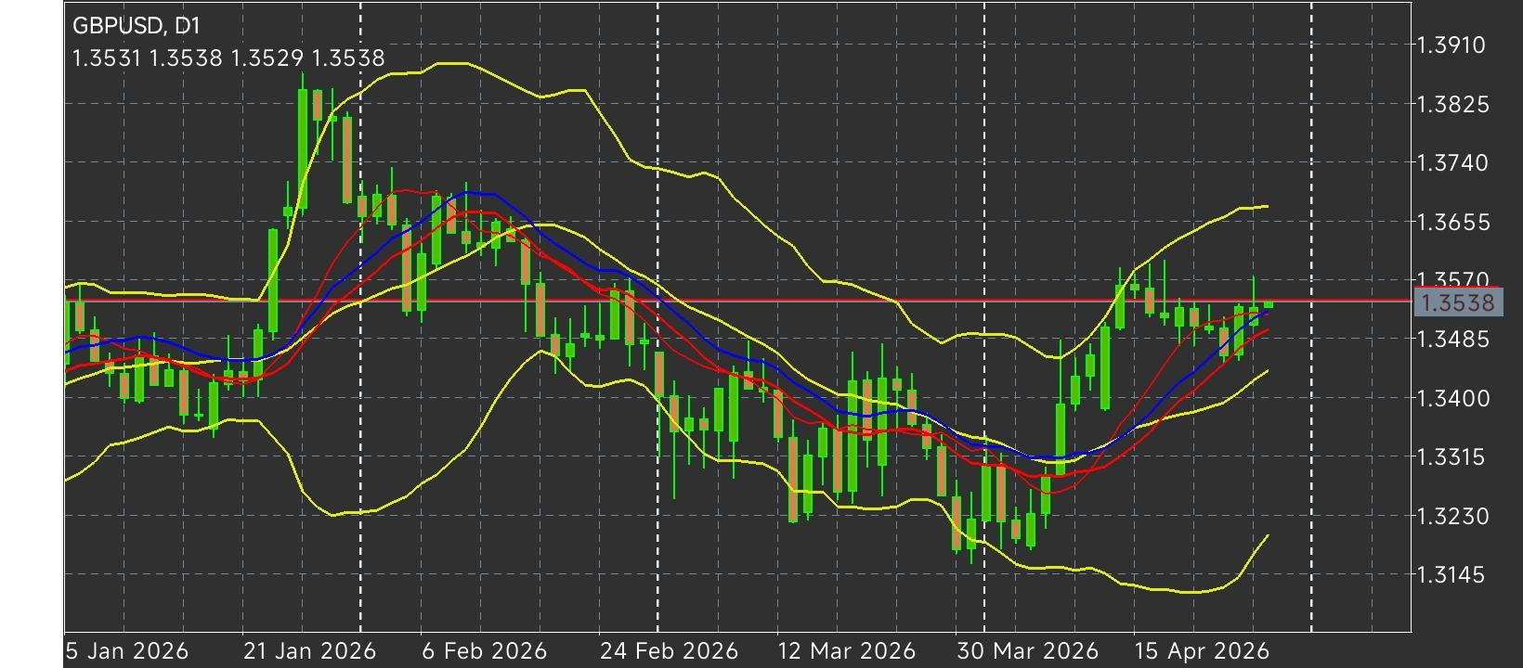Click the 1.3655 price axis label
This screenshot has width=1523, height=668.
[1453, 222]
